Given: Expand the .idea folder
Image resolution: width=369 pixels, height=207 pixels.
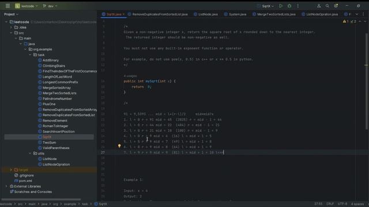Looking at the screenshot, I should [11, 27].
